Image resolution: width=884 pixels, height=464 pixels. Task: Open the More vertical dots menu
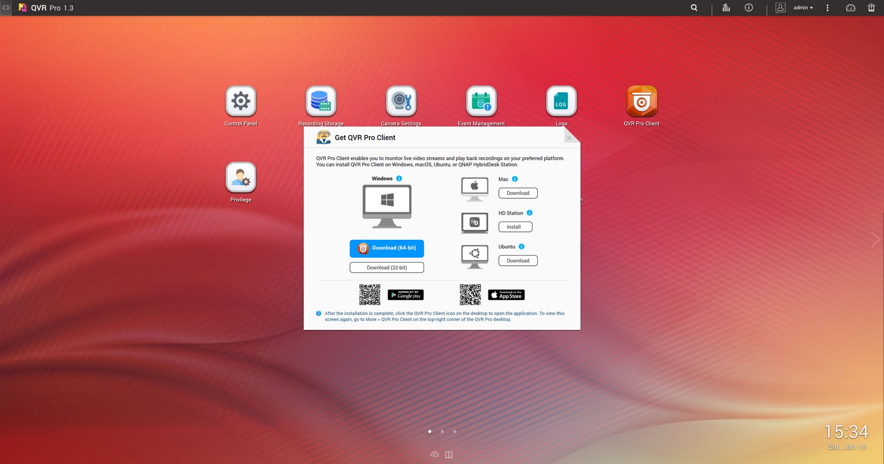click(x=828, y=8)
